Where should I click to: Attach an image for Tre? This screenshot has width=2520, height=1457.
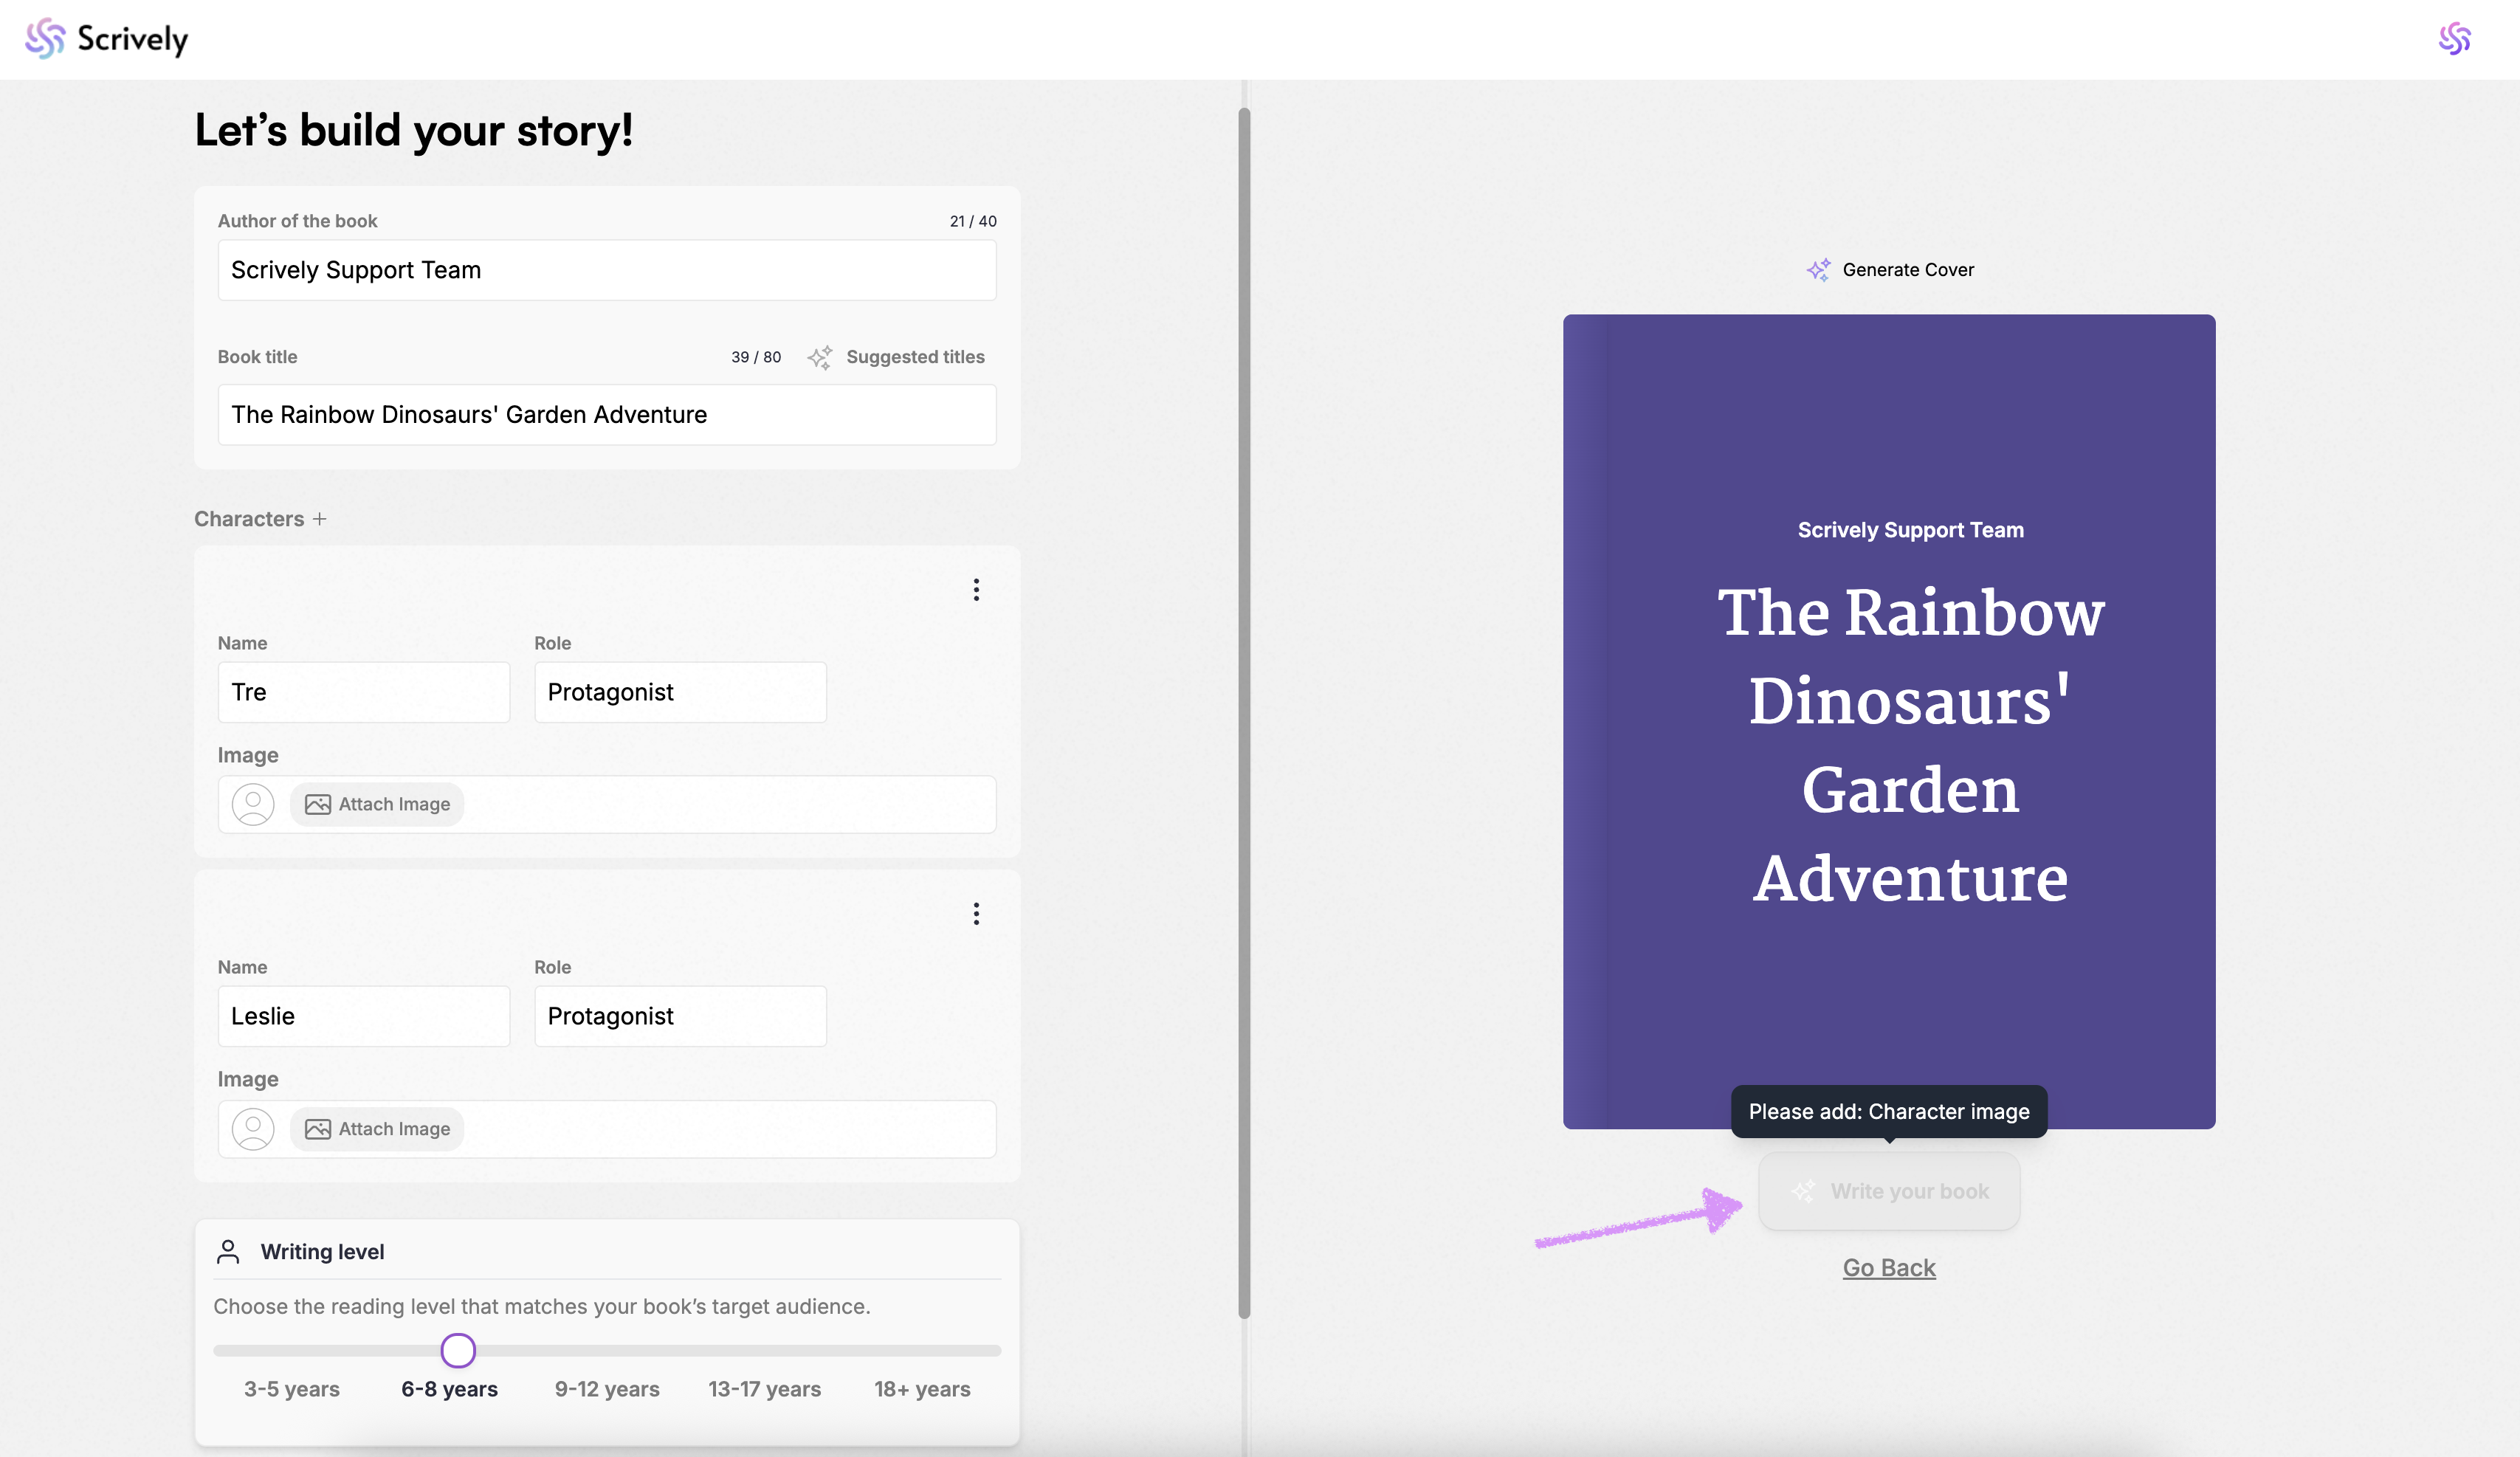click(377, 804)
